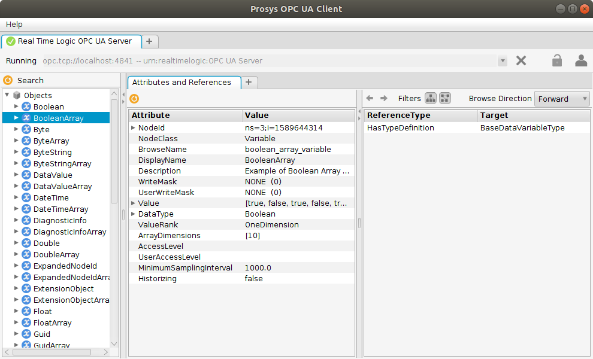Select the ExtensionObject tree item

[63, 289]
